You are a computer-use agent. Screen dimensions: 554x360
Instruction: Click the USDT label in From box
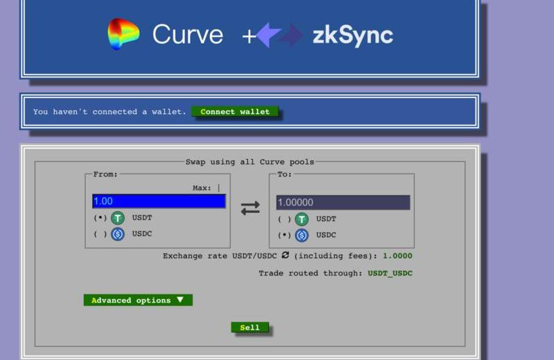142,218
